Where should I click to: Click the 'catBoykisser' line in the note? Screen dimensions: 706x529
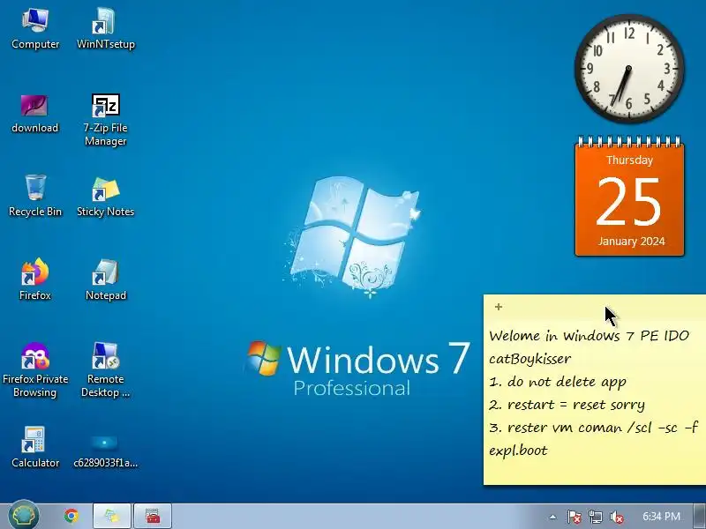coord(530,359)
